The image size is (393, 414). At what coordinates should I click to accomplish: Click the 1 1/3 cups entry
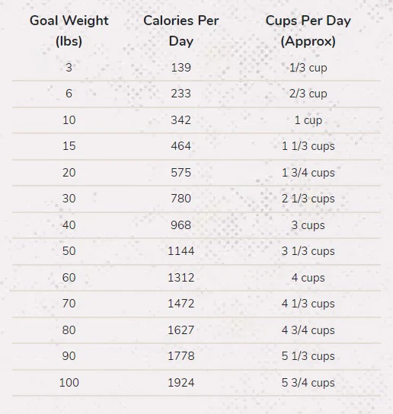coord(308,146)
